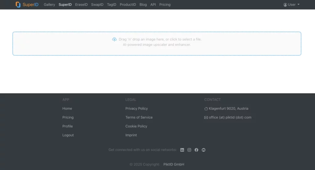The image size is (315, 170).
Task: Open the Discord social icon
Action: (203, 150)
